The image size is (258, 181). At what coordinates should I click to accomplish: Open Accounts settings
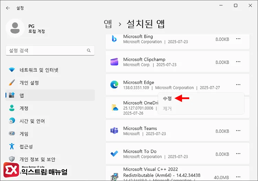point(50,108)
